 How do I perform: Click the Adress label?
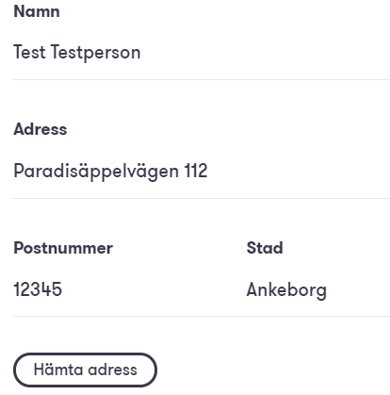tap(41, 129)
